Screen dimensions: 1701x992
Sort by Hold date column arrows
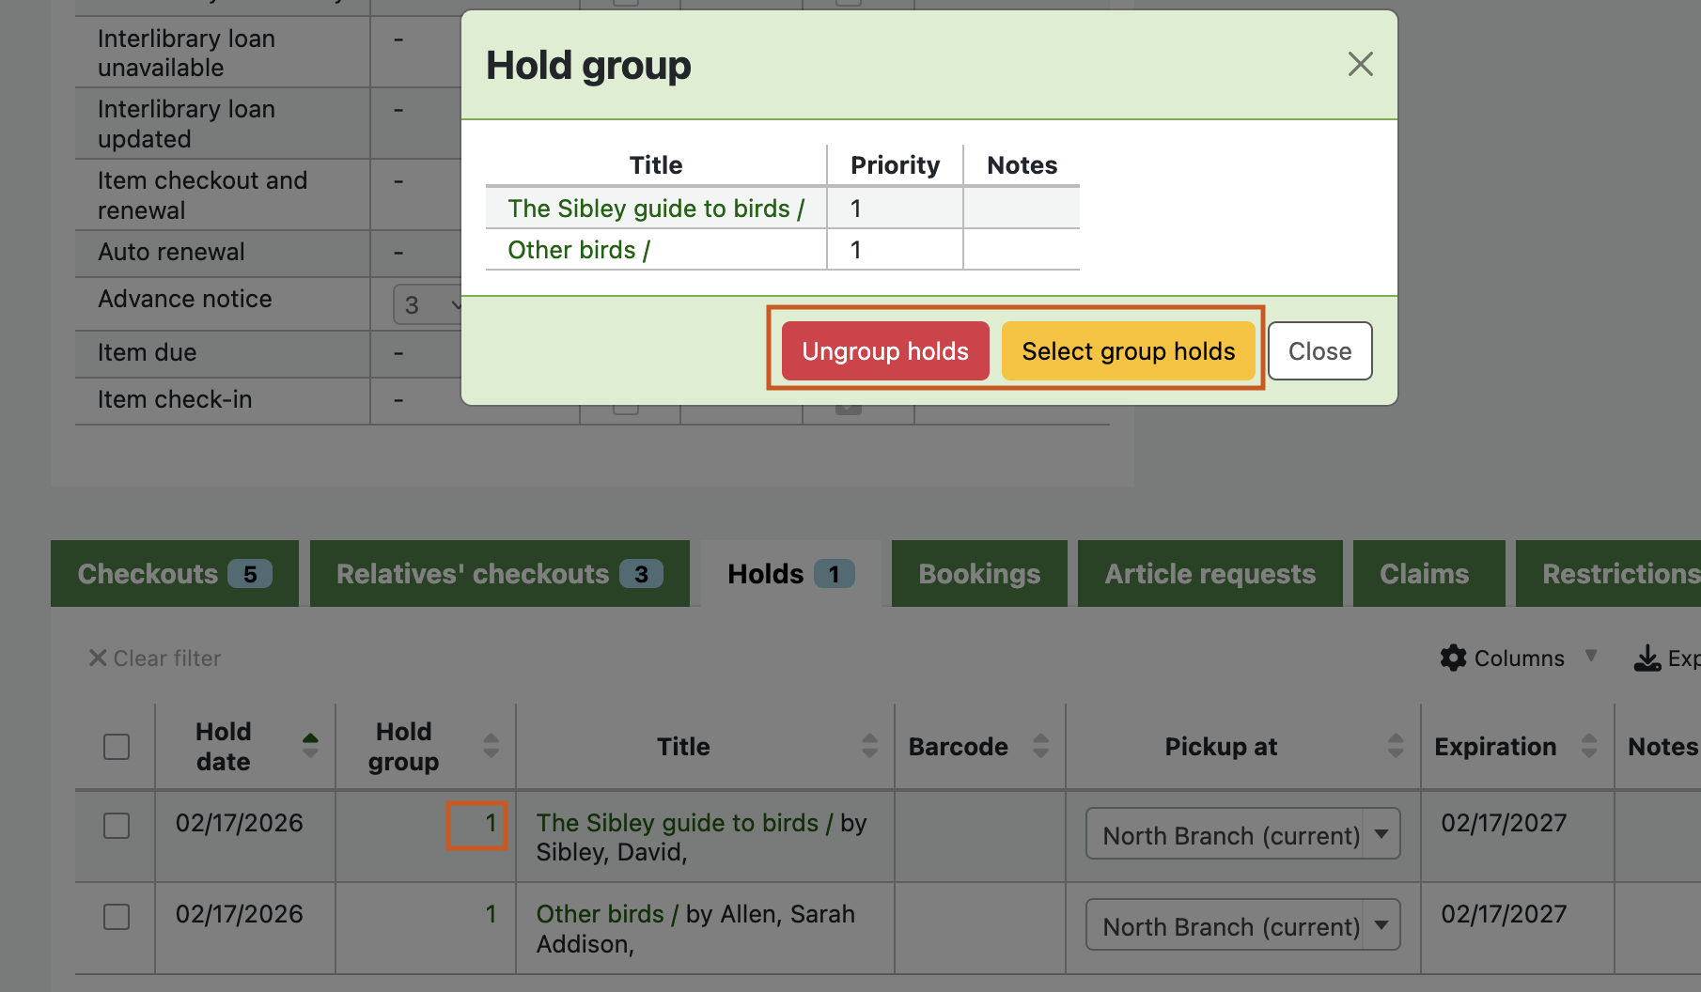point(310,746)
